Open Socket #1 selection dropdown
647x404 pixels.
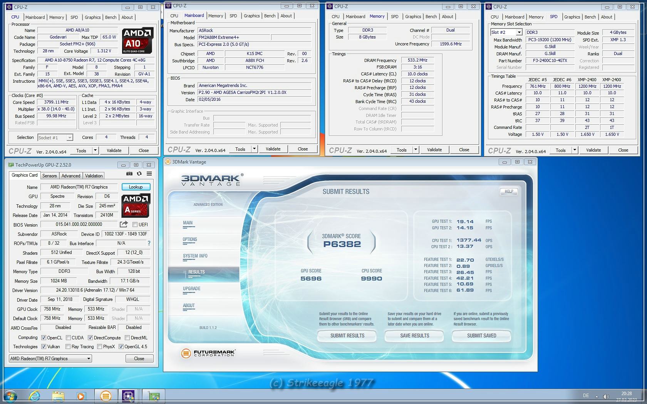[x=55, y=137]
